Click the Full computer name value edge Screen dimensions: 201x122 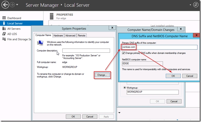(65, 62)
